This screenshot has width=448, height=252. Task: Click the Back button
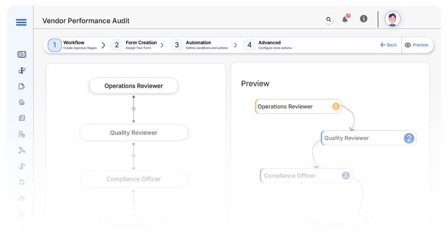(388, 45)
